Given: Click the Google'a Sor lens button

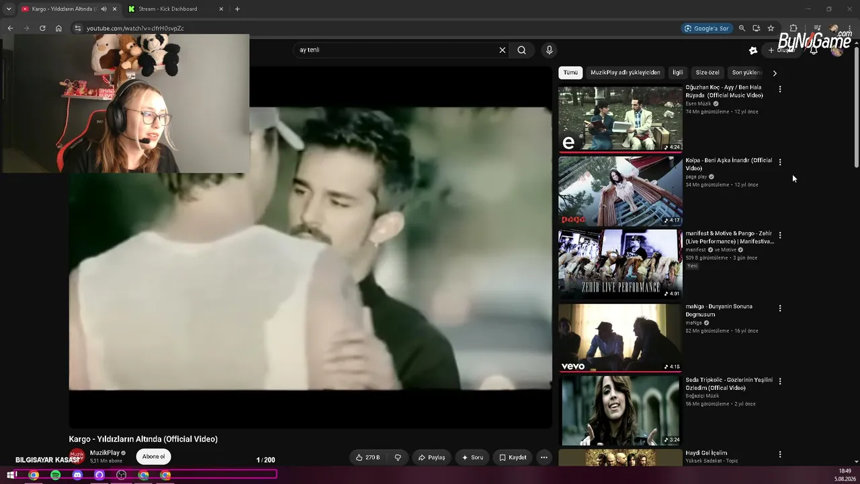Looking at the screenshot, I should point(706,28).
